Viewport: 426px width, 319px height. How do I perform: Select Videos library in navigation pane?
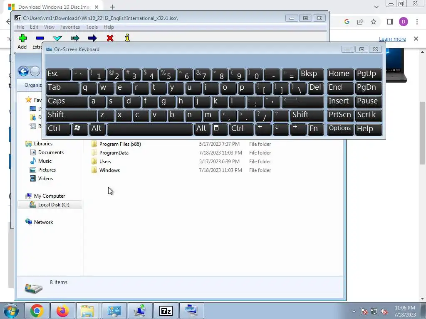[45, 179]
